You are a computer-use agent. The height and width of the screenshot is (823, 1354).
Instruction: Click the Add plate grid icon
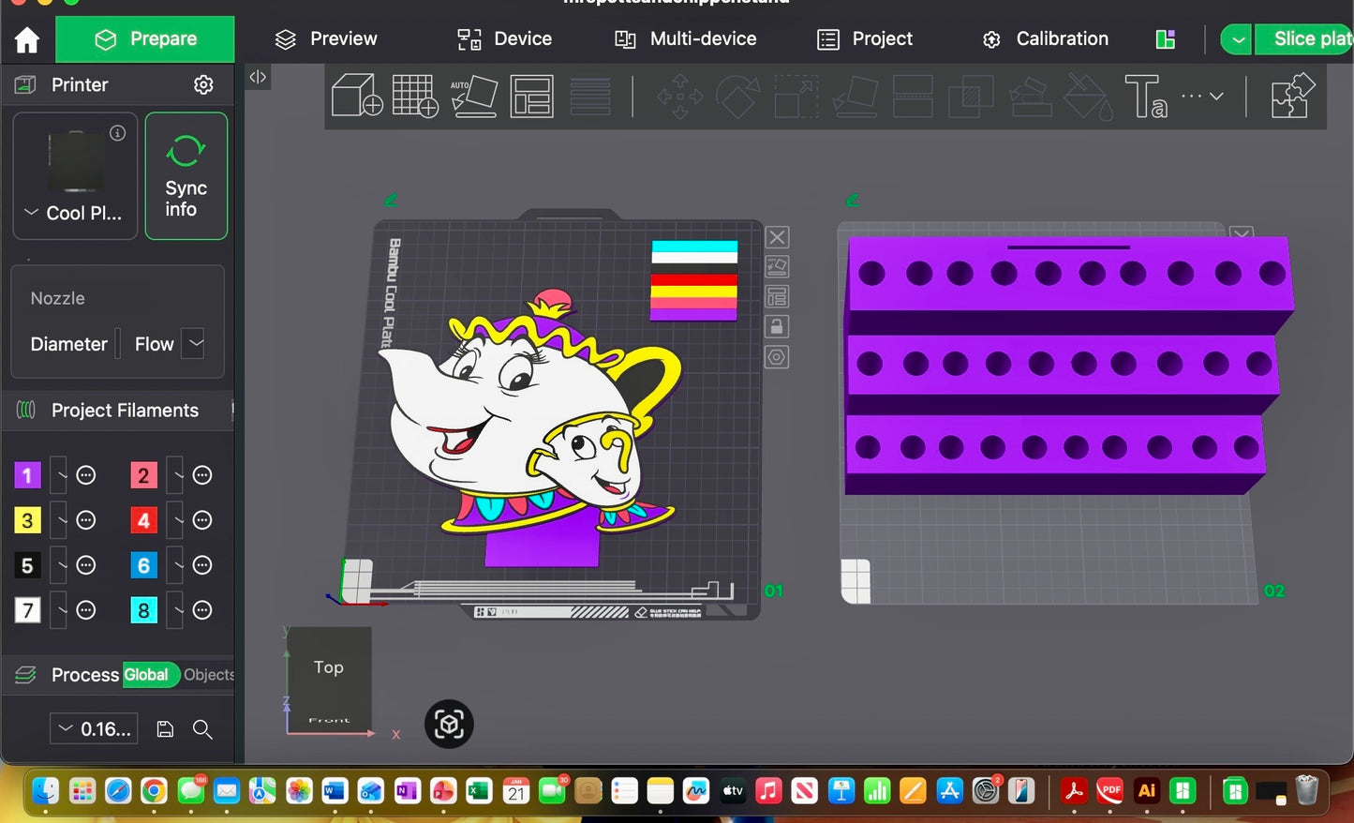point(414,96)
